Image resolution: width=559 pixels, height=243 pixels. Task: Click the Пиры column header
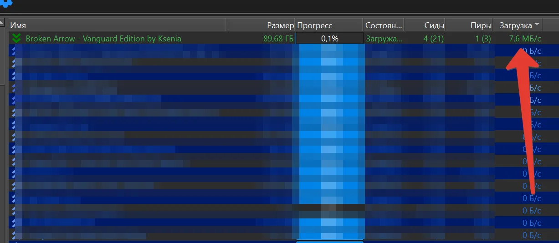tap(481, 25)
